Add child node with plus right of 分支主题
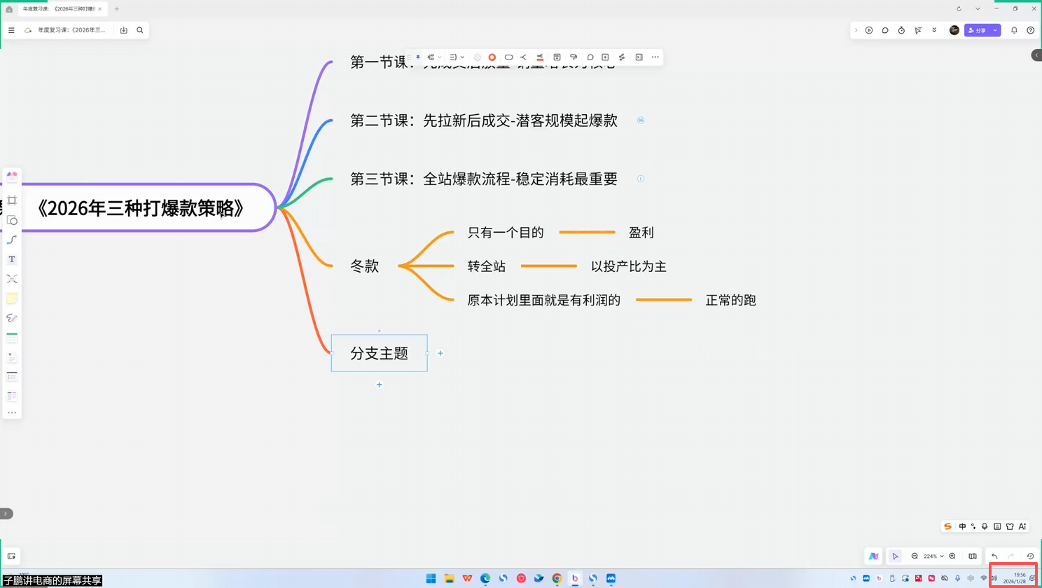1042x588 pixels. coord(440,353)
